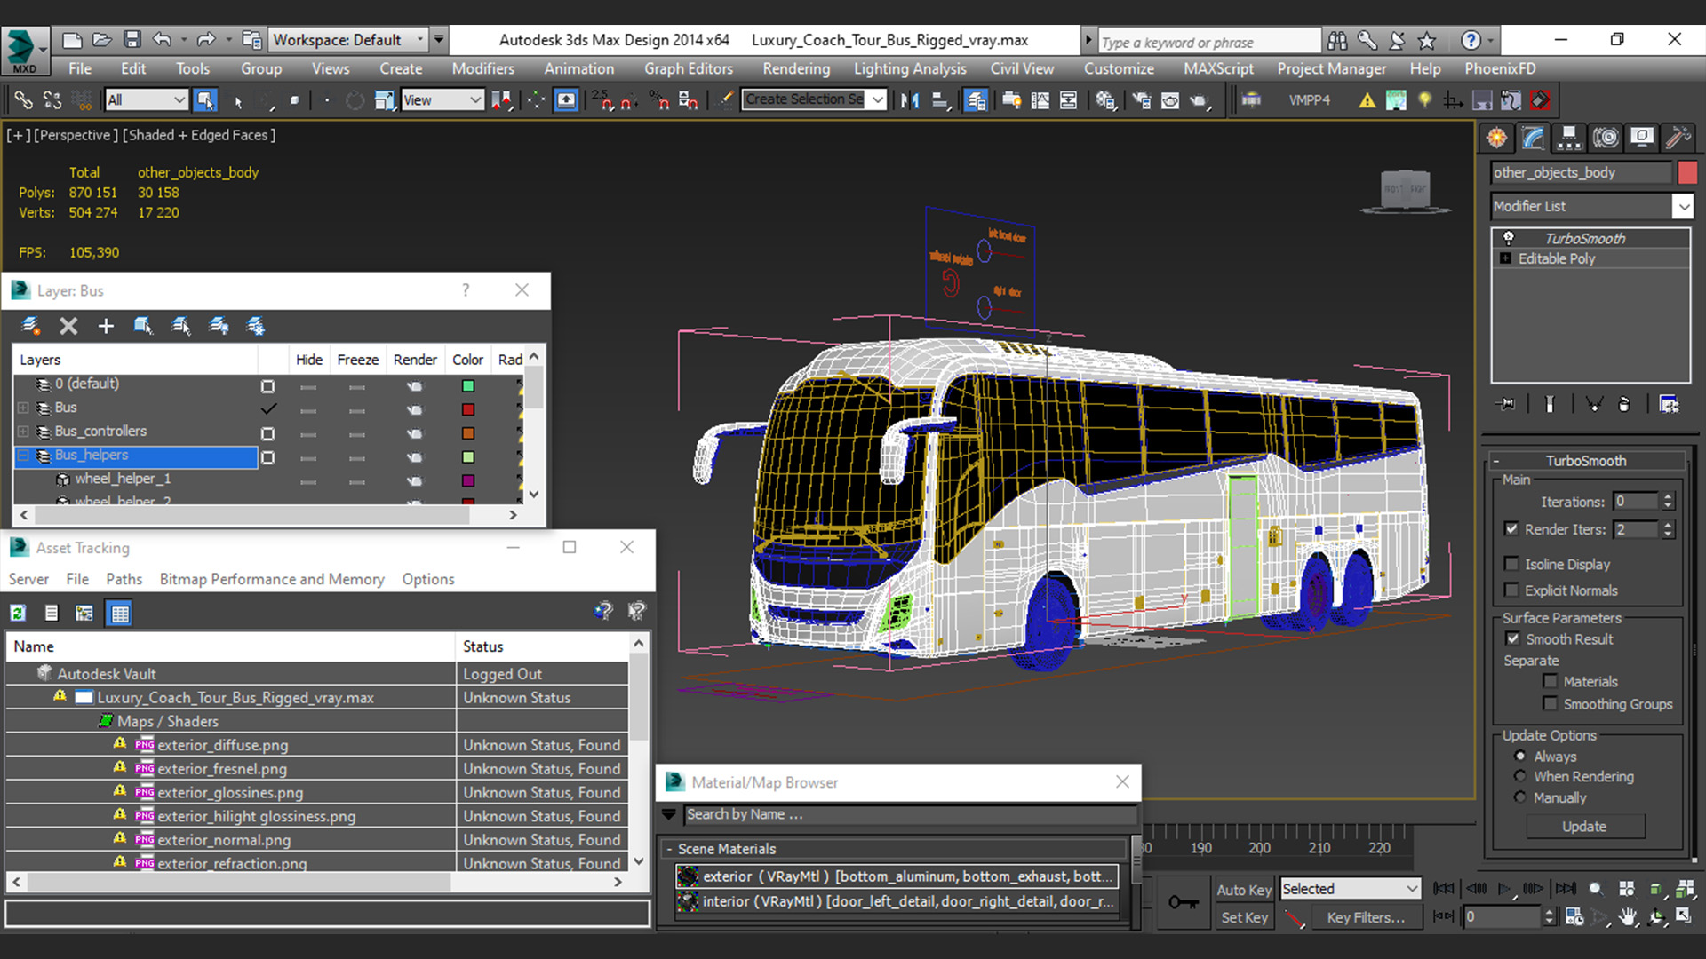This screenshot has height=959, width=1706.
Task: Click the object color swatch beside the name
Action: point(1687,172)
